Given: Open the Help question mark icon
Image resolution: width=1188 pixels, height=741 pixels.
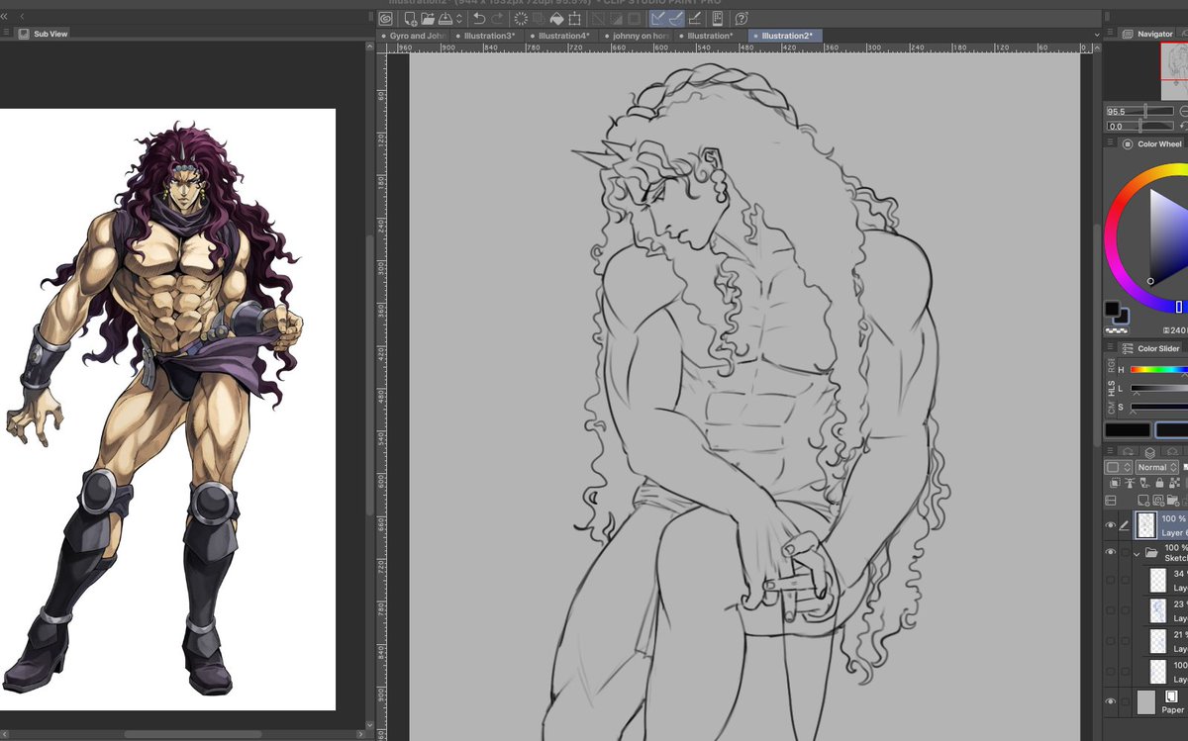Looking at the screenshot, I should coord(742,19).
